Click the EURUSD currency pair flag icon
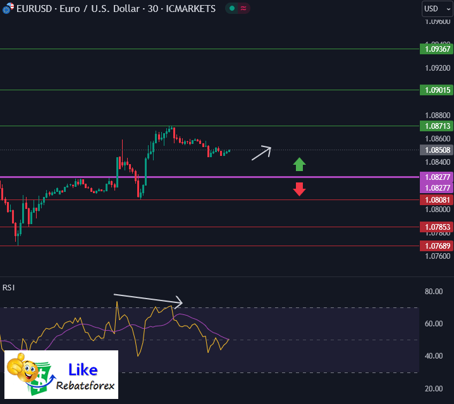The width and height of the screenshot is (454, 404). [x=6, y=9]
